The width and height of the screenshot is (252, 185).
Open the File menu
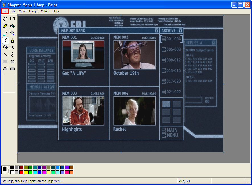click(x=5, y=11)
